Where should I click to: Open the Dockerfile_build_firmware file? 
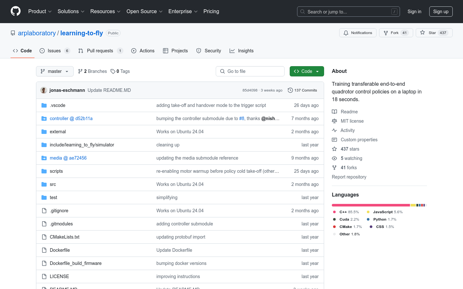(x=76, y=263)
